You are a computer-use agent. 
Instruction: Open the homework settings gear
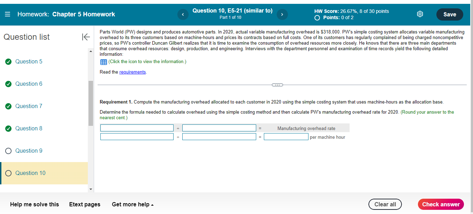click(420, 14)
